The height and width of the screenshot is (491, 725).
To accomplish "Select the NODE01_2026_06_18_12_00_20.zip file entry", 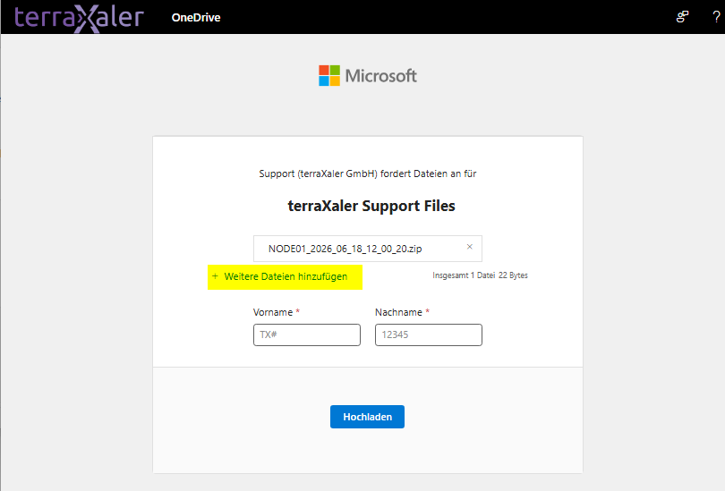I will [368, 249].
